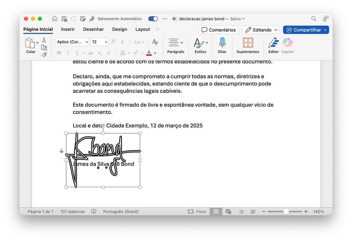Cut selection with the scissors icon
The height and width of the screenshot is (241, 352).
(44, 40)
